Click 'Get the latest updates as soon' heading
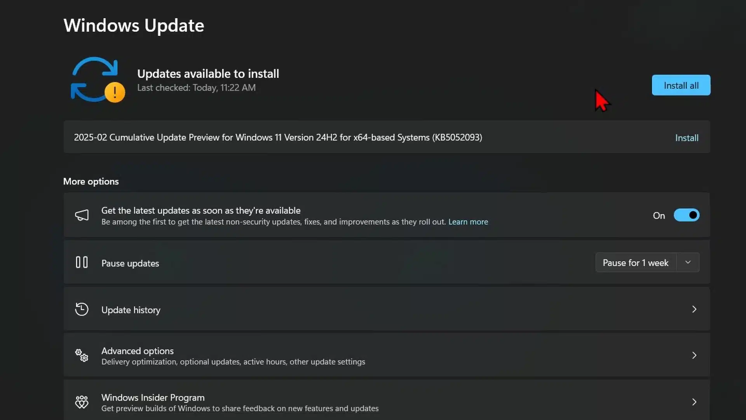746x420 pixels. tap(201, 210)
